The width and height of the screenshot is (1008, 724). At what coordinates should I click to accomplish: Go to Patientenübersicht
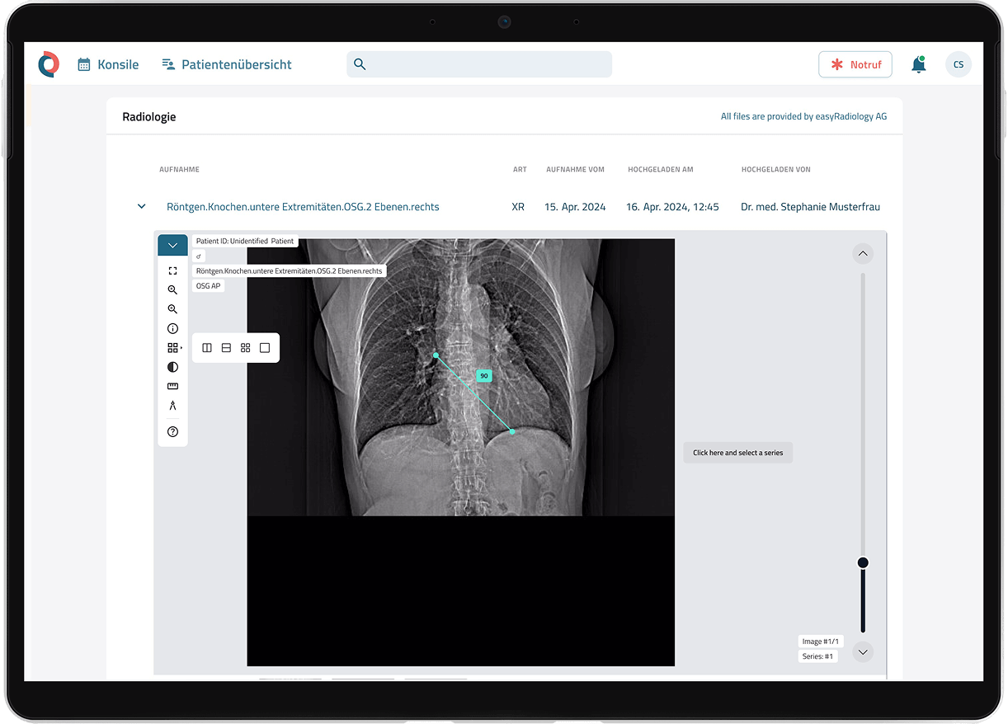[227, 64]
